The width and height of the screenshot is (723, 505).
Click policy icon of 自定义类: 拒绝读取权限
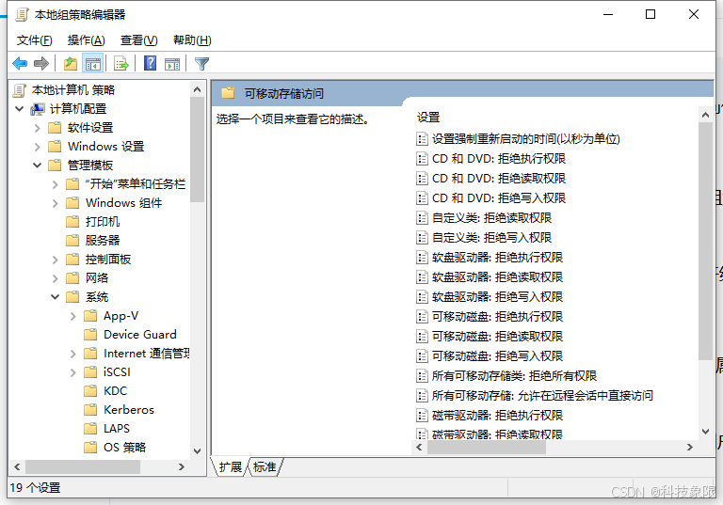click(x=422, y=217)
